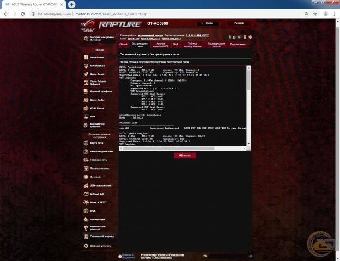Click the first status icon in header row

click(x=230, y=37)
